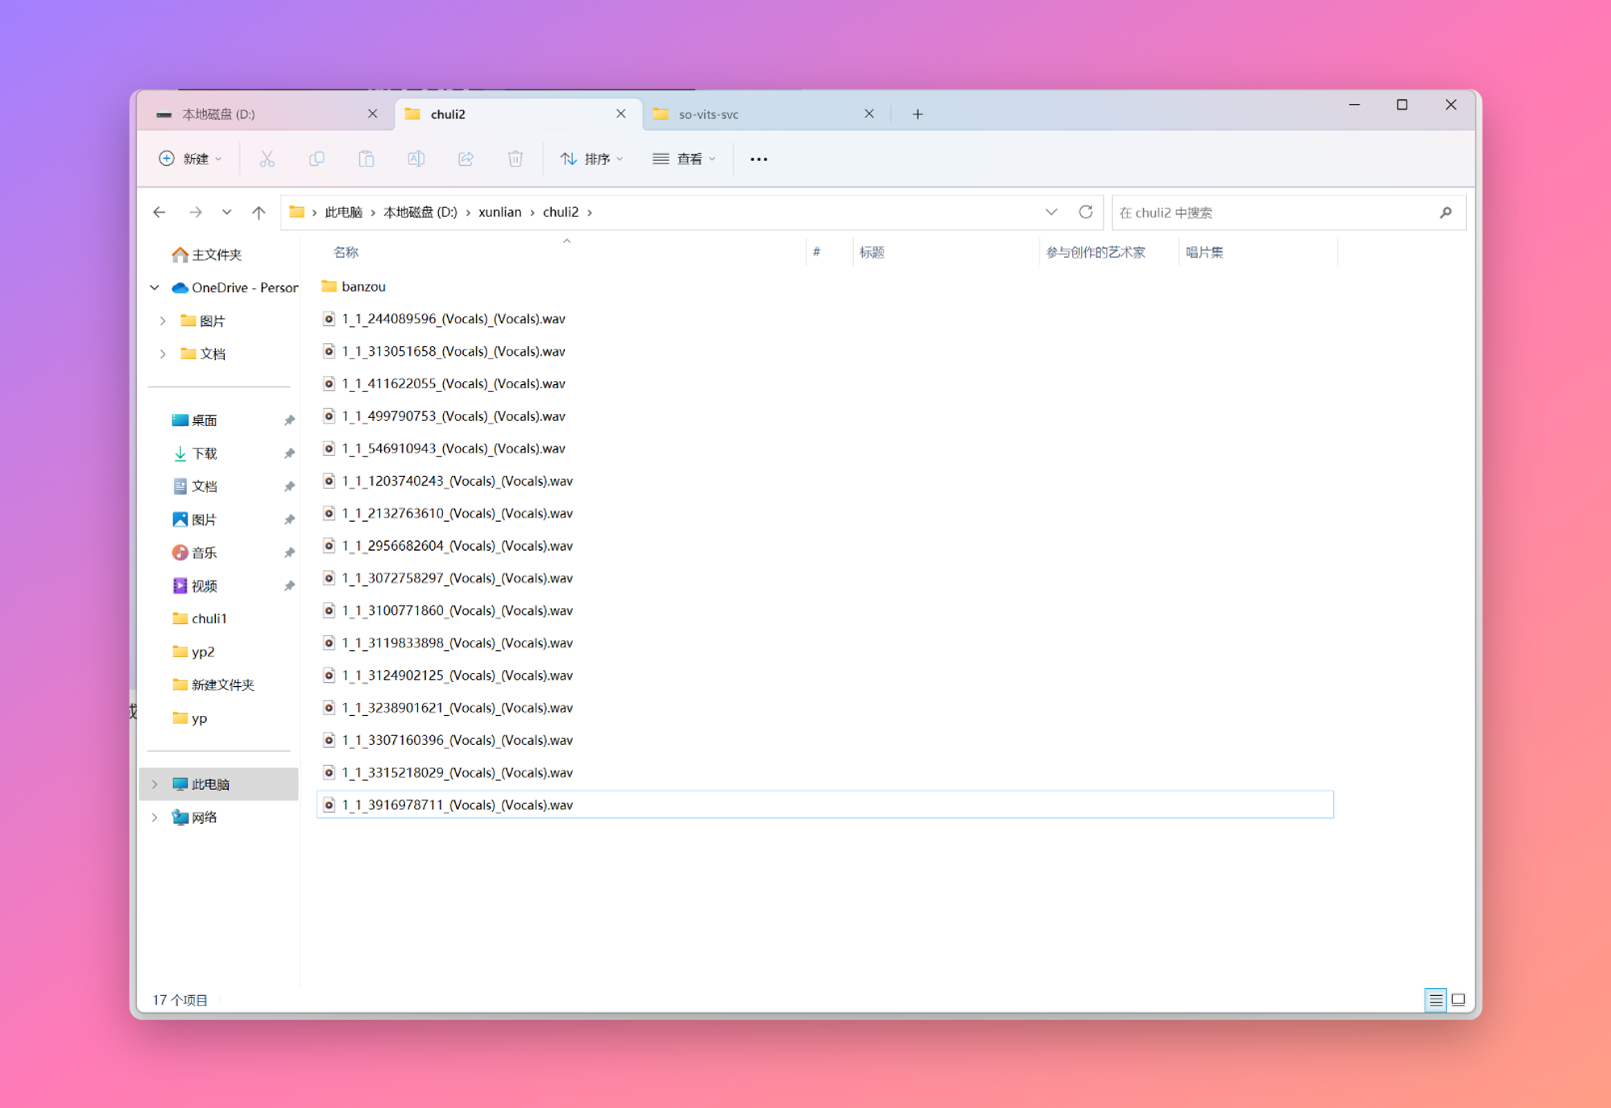
Task: Switch to the so-vits-svc tab
Action: (707, 114)
